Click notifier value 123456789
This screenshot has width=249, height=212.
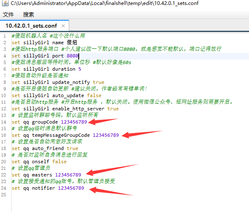pyautogui.click(x=71, y=188)
